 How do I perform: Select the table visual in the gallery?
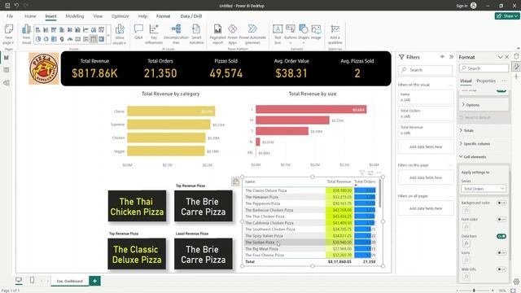(x=94, y=39)
